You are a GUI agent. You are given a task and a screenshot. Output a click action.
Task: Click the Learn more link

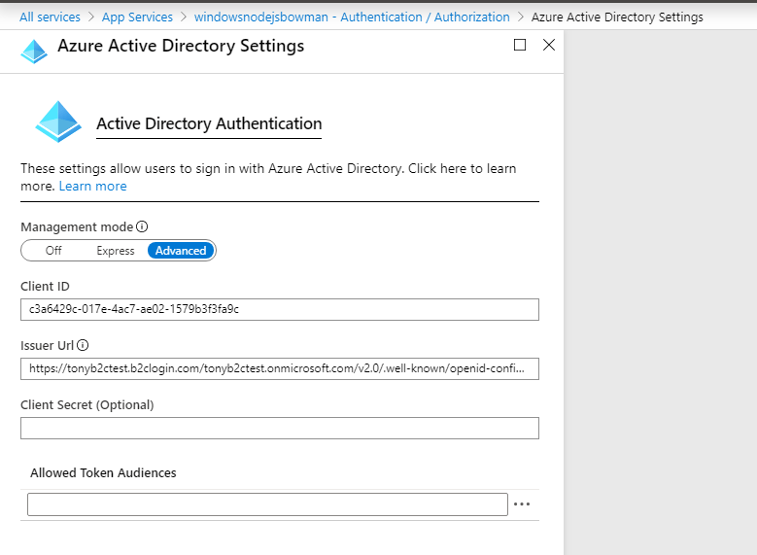[92, 186]
